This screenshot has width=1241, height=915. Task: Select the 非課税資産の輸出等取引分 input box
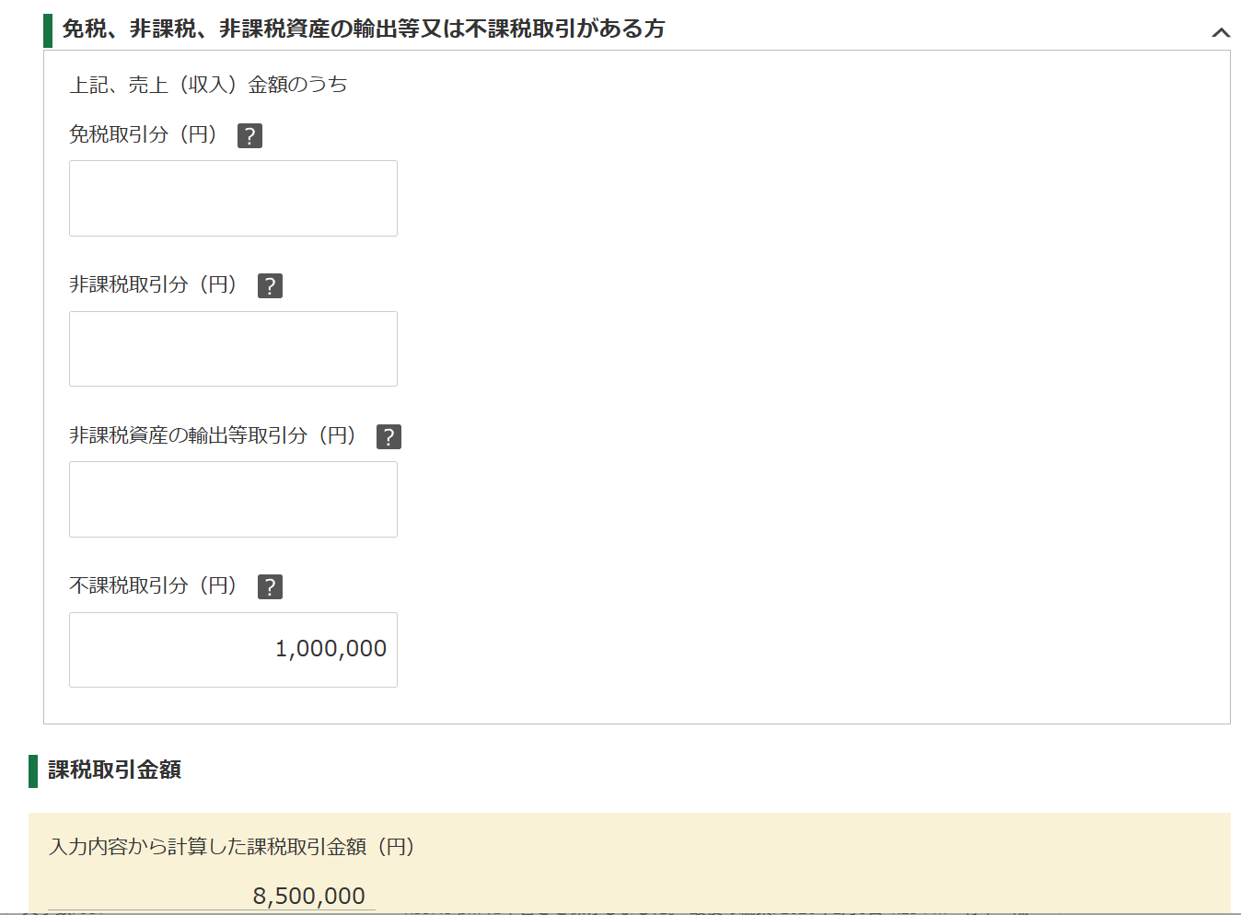[233, 499]
